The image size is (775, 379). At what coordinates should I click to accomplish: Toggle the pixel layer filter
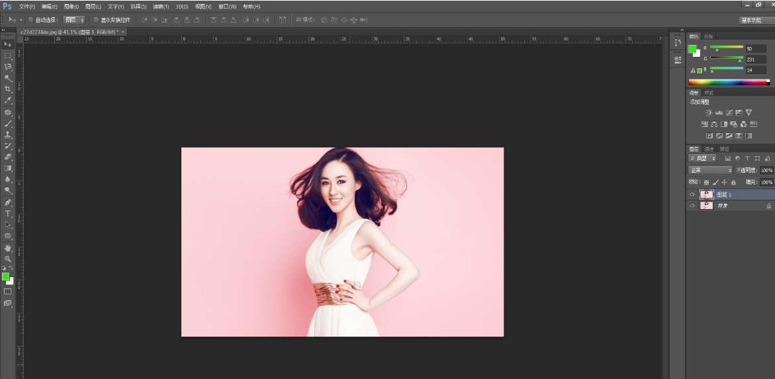tap(728, 159)
